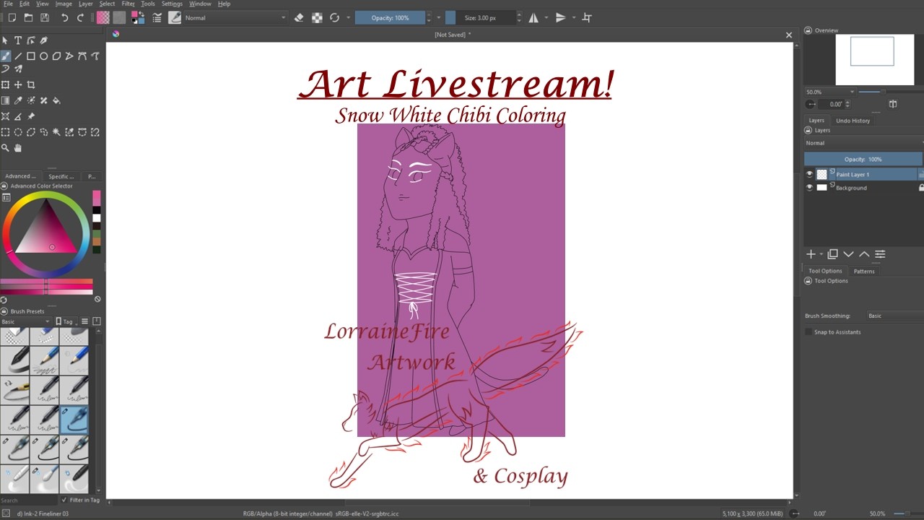924x520 pixels.
Task: Open the Brush Smoothing Basic dropdown
Action: [x=894, y=316]
